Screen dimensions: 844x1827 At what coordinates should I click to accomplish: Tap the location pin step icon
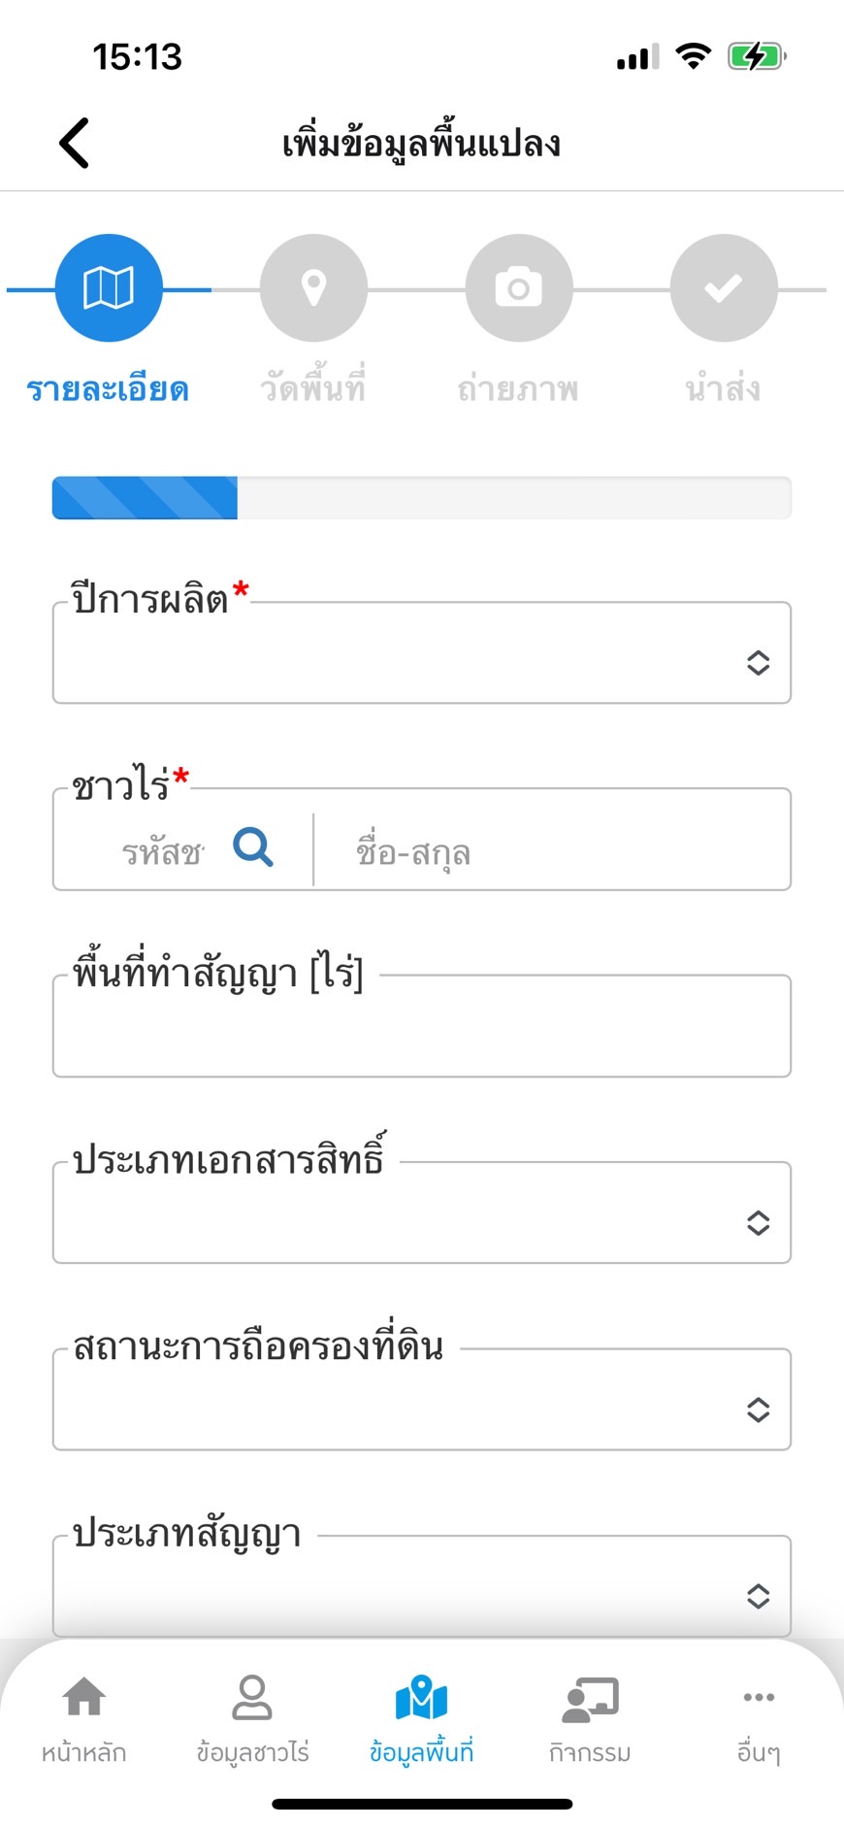coord(313,288)
